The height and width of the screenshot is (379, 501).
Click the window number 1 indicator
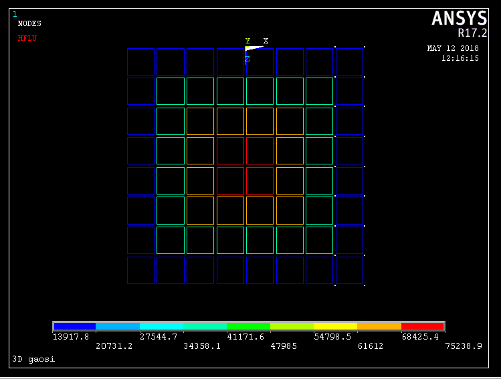pyautogui.click(x=15, y=14)
